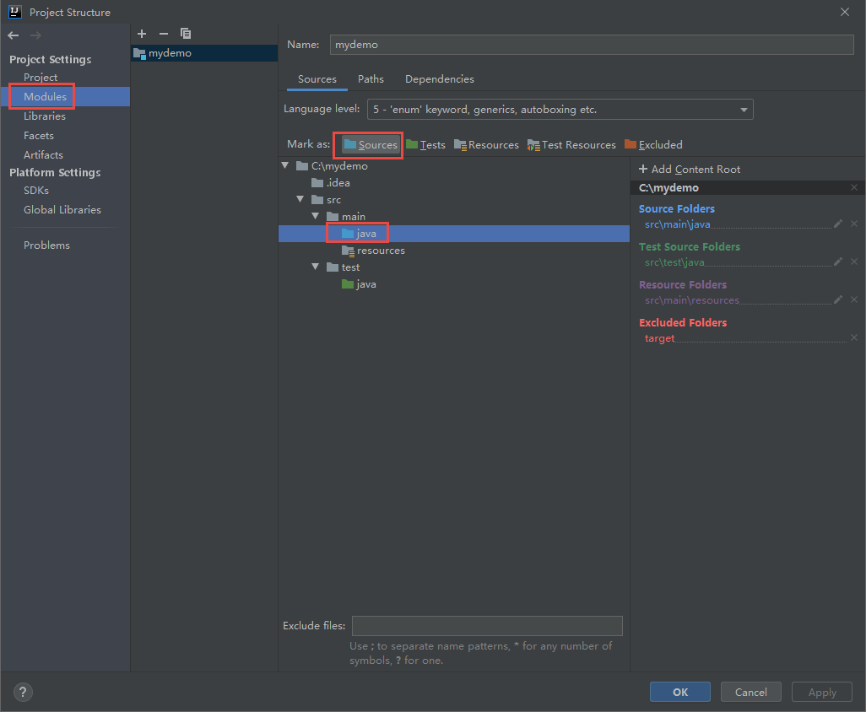Click the OK button

coord(679,692)
